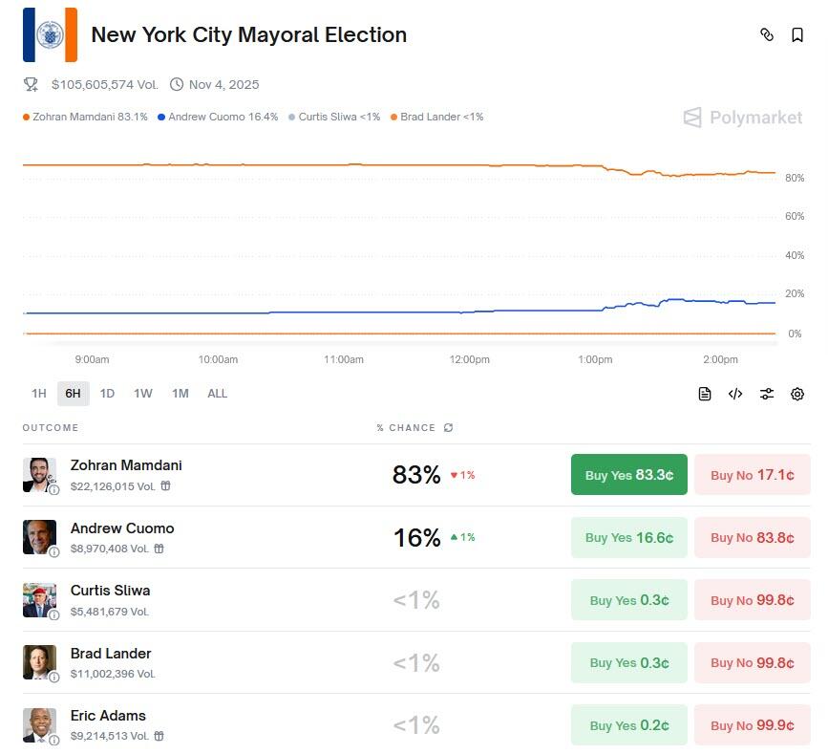Click the Eric Adams profile thumbnail
The width and height of the screenshot is (828, 754).
[39, 724]
